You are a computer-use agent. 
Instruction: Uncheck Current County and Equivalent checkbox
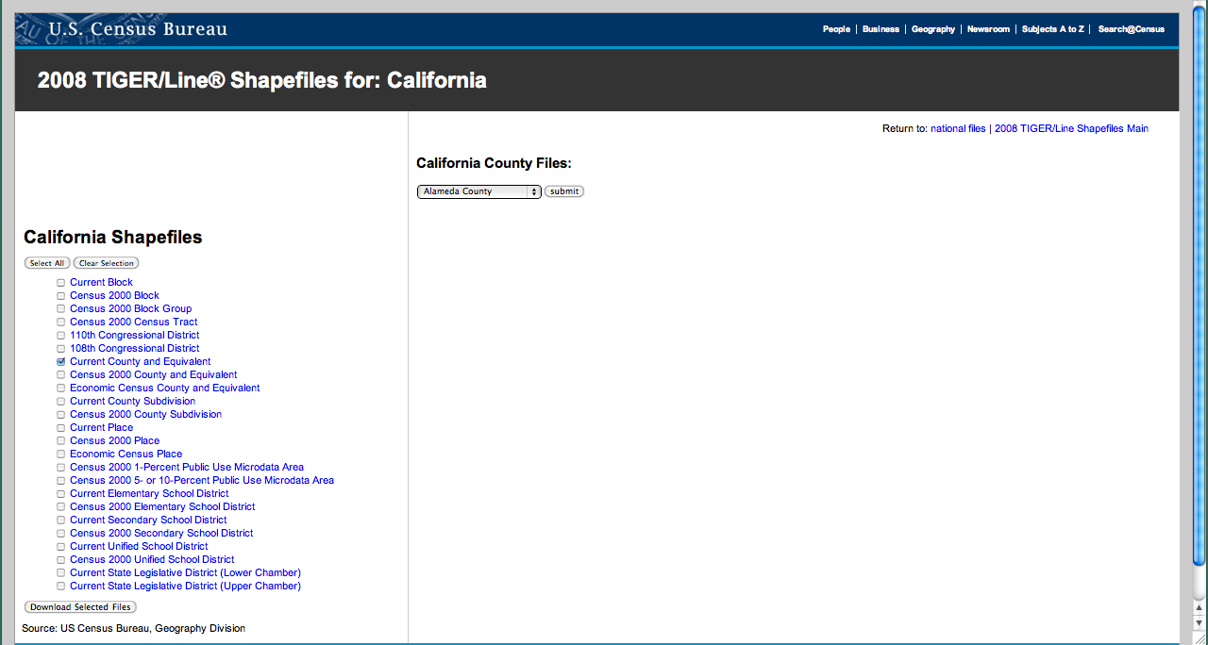61,362
